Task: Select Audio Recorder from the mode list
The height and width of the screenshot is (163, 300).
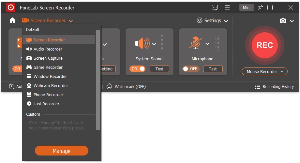Action: [x=59, y=49]
